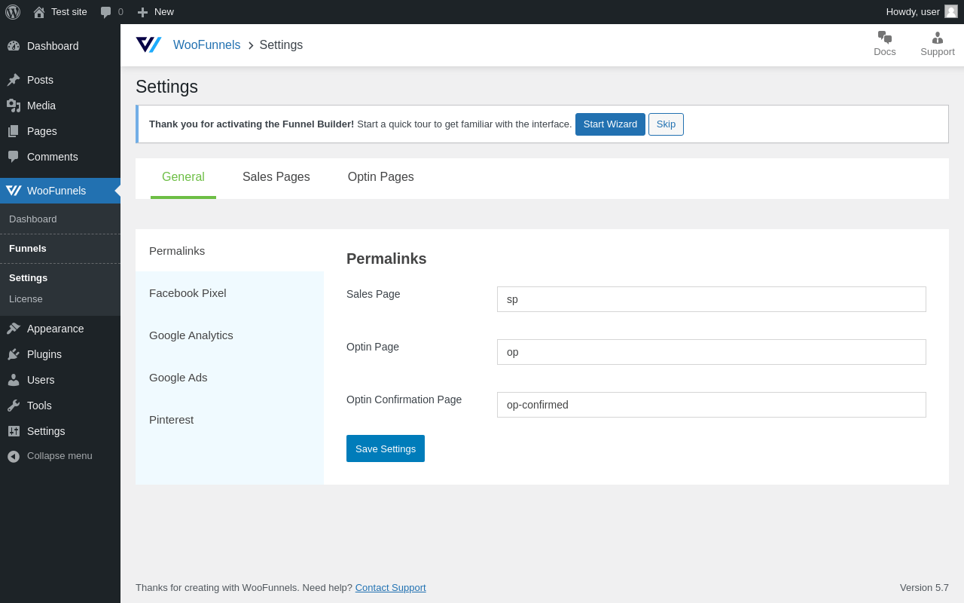Select the Google Analytics section
Screen dimensions: 964x603
230,335
